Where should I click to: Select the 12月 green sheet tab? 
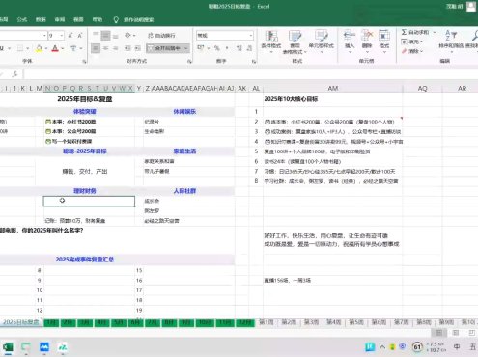245,322
